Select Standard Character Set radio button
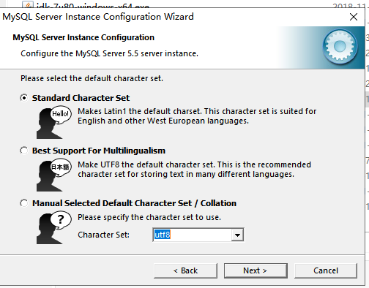This screenshot has height=288, width=369. pyautogui.click(x=24, y=98)
